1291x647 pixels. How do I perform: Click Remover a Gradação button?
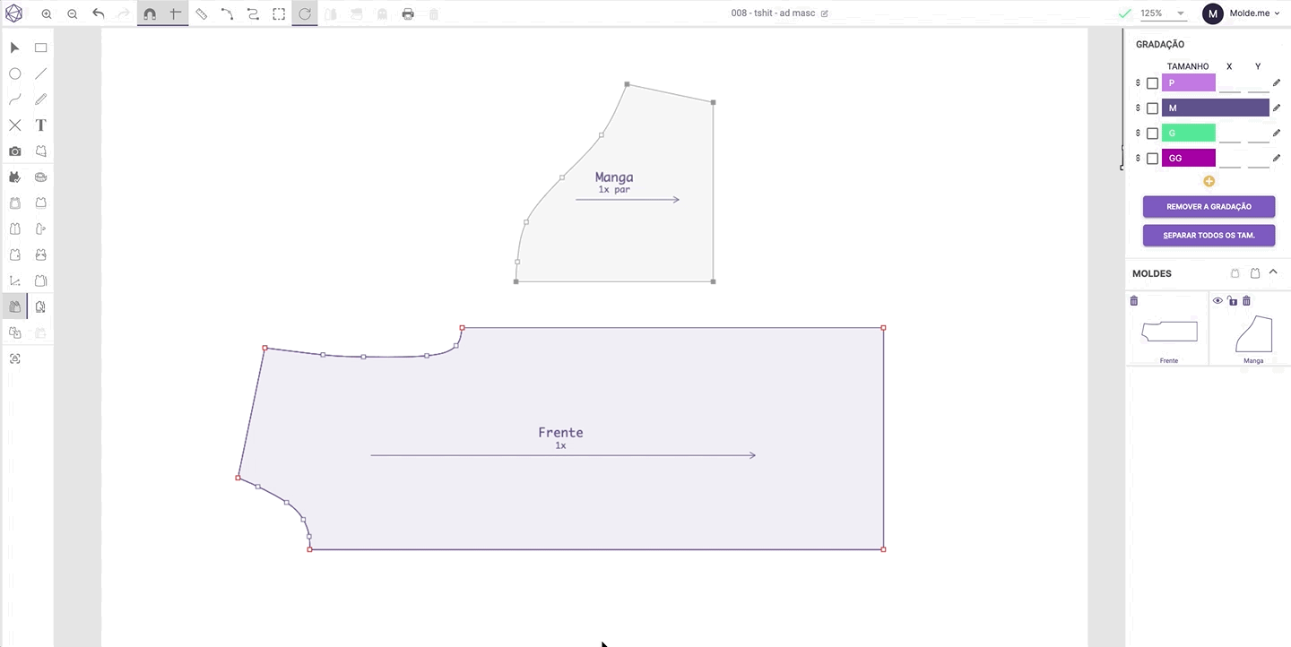(1209, 207)
